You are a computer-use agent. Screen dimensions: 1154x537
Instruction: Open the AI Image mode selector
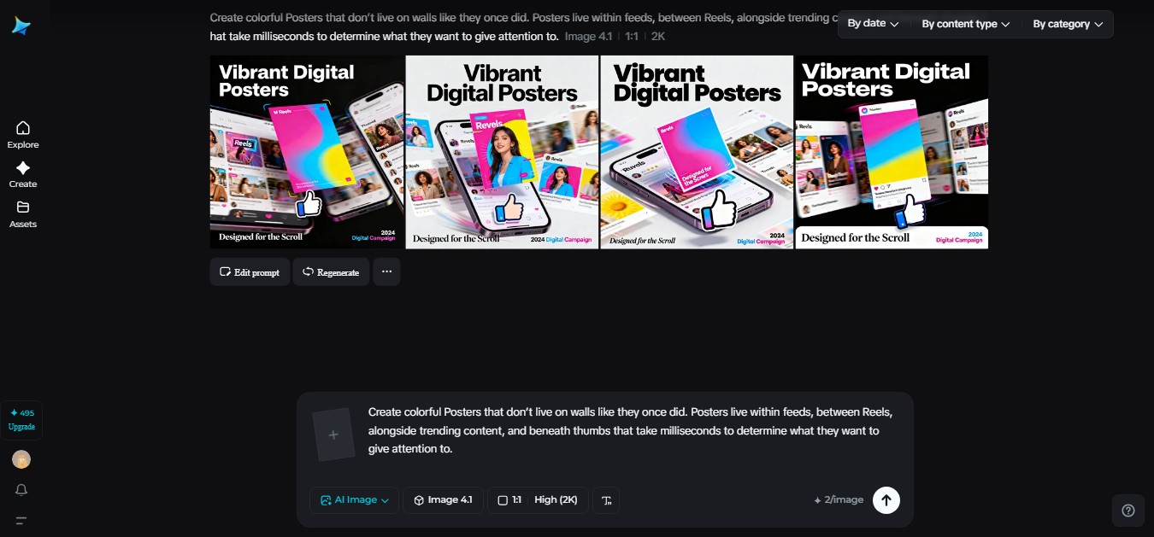[353, 500]
